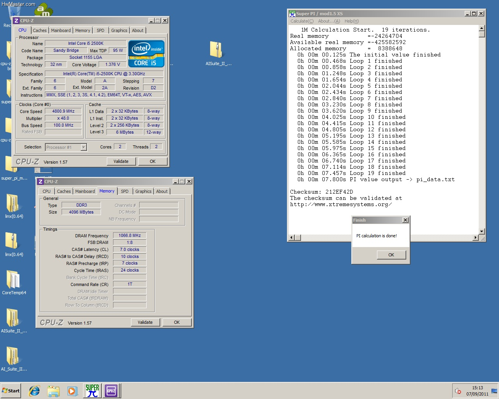Image resolution: width=499 pixels, height=399 pixels.
Task: Select Mainboard tab in the lower CPU-Z window
Action: [85, 191]
